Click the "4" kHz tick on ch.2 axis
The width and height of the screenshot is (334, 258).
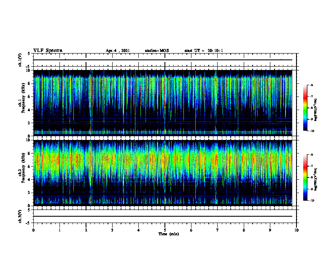30,180
